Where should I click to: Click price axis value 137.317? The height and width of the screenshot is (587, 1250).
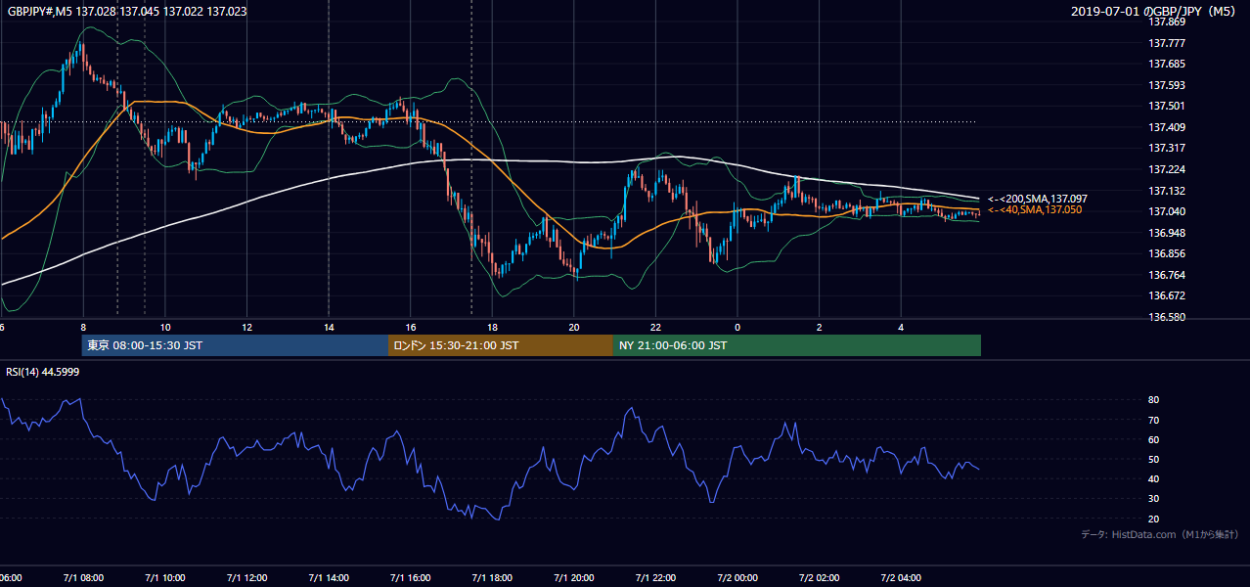pos(1167,149)
